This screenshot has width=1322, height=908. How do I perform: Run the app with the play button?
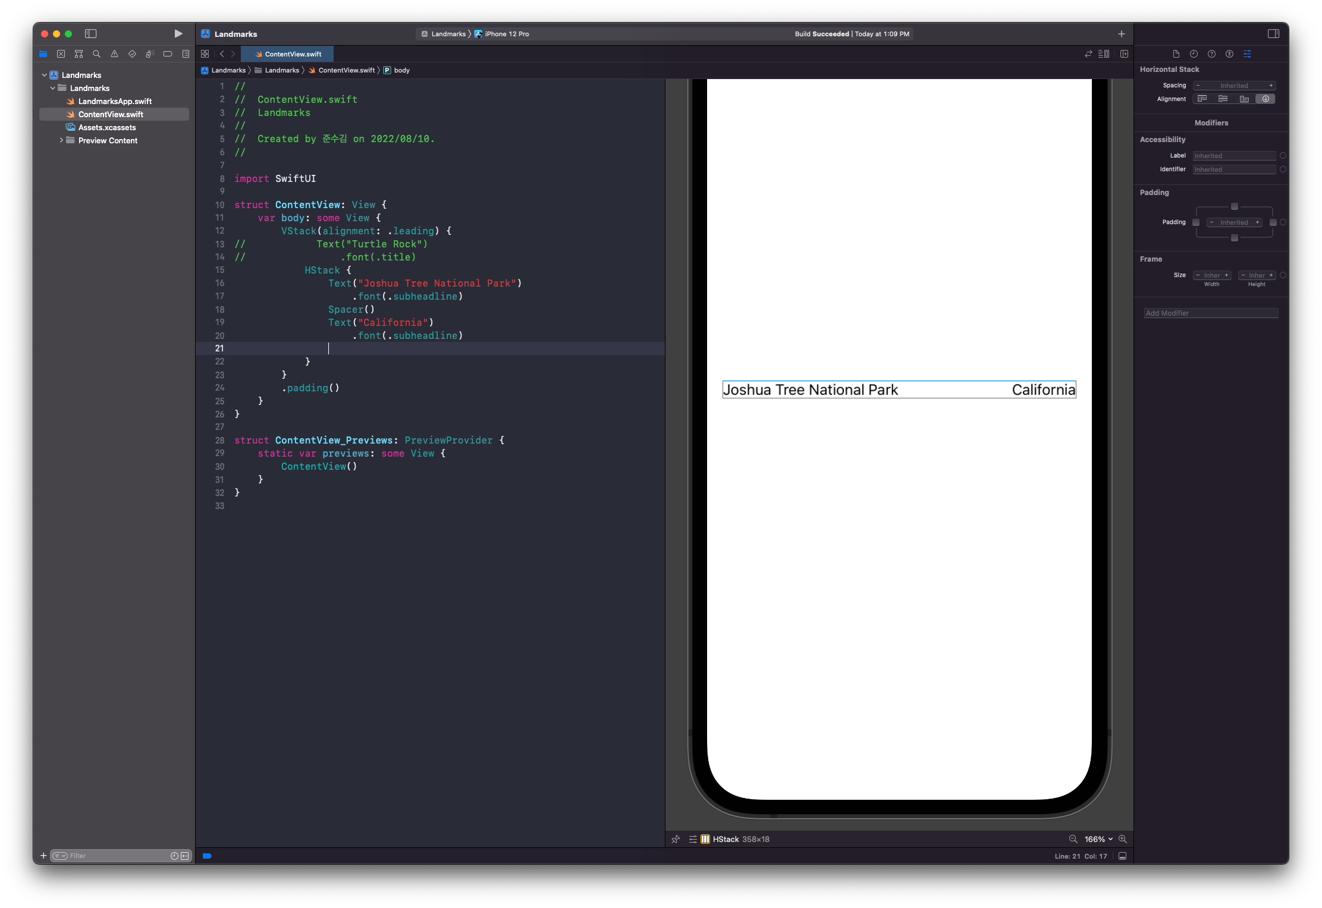pos(178,34)
